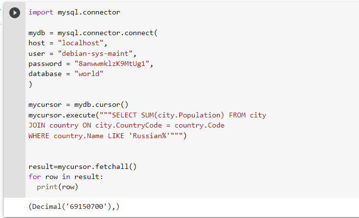The width and height of the screenshot is (359, 218).
Task: Click the for row in result line
Action: click(66, 177)
